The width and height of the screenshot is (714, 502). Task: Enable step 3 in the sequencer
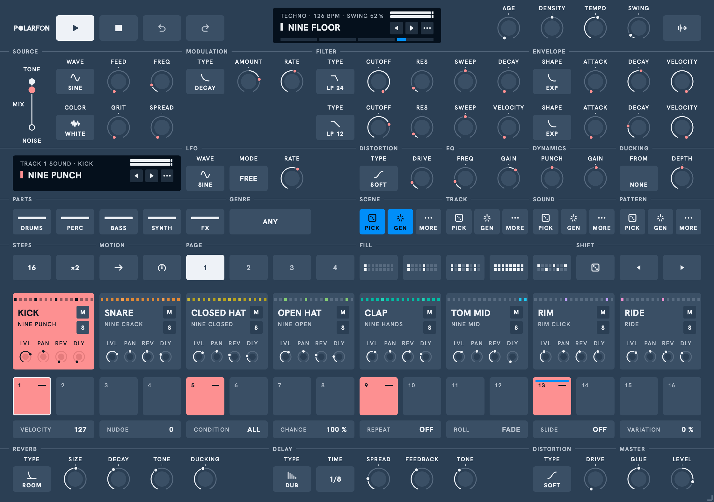(x=119, y=396)
